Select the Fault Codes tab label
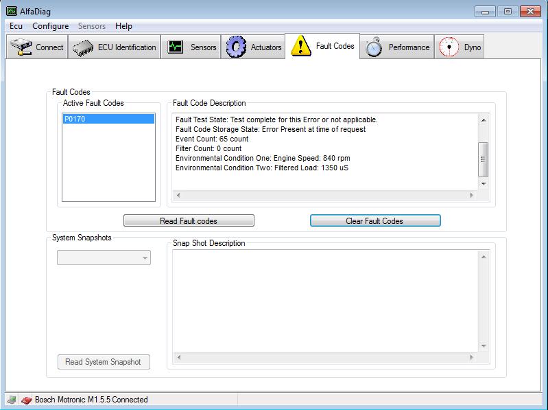The width and height of the screenshot is (548, 410). 335,46
